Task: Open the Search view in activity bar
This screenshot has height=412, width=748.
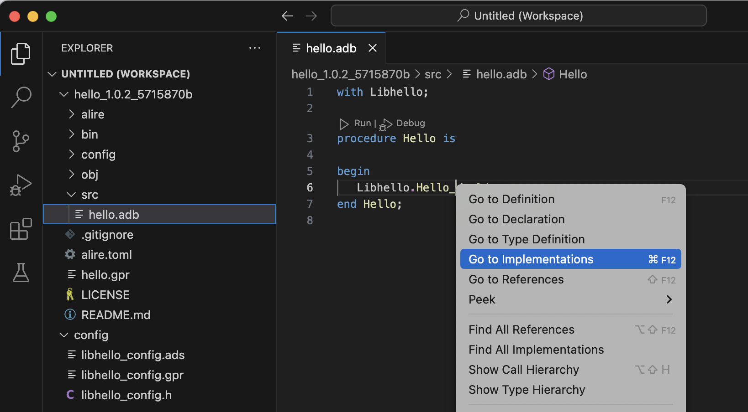Action: [21, 97]
